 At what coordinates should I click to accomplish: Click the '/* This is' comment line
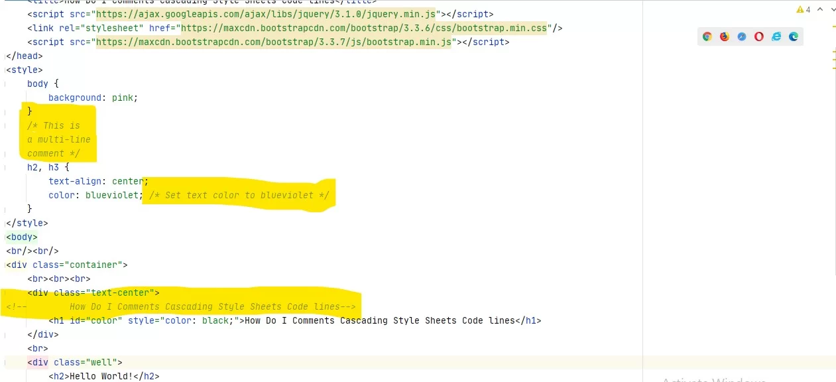pos(54,125)
